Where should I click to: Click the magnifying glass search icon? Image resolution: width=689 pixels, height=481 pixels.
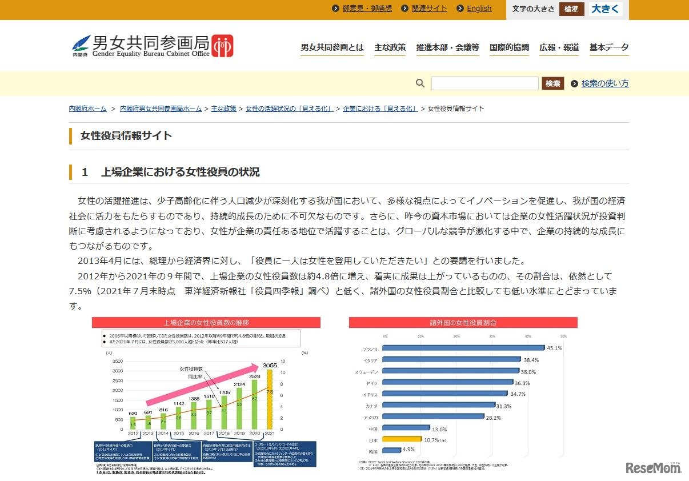(x=420, y=83)
